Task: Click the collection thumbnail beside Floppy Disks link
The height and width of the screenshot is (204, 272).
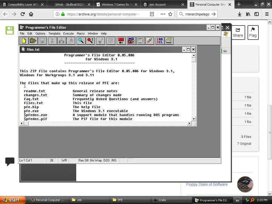Action: (x=245, y=184)
